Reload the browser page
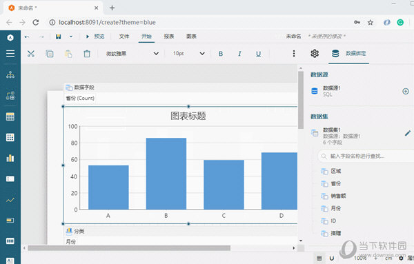This screenshot has height=264, width=414. 36,23
